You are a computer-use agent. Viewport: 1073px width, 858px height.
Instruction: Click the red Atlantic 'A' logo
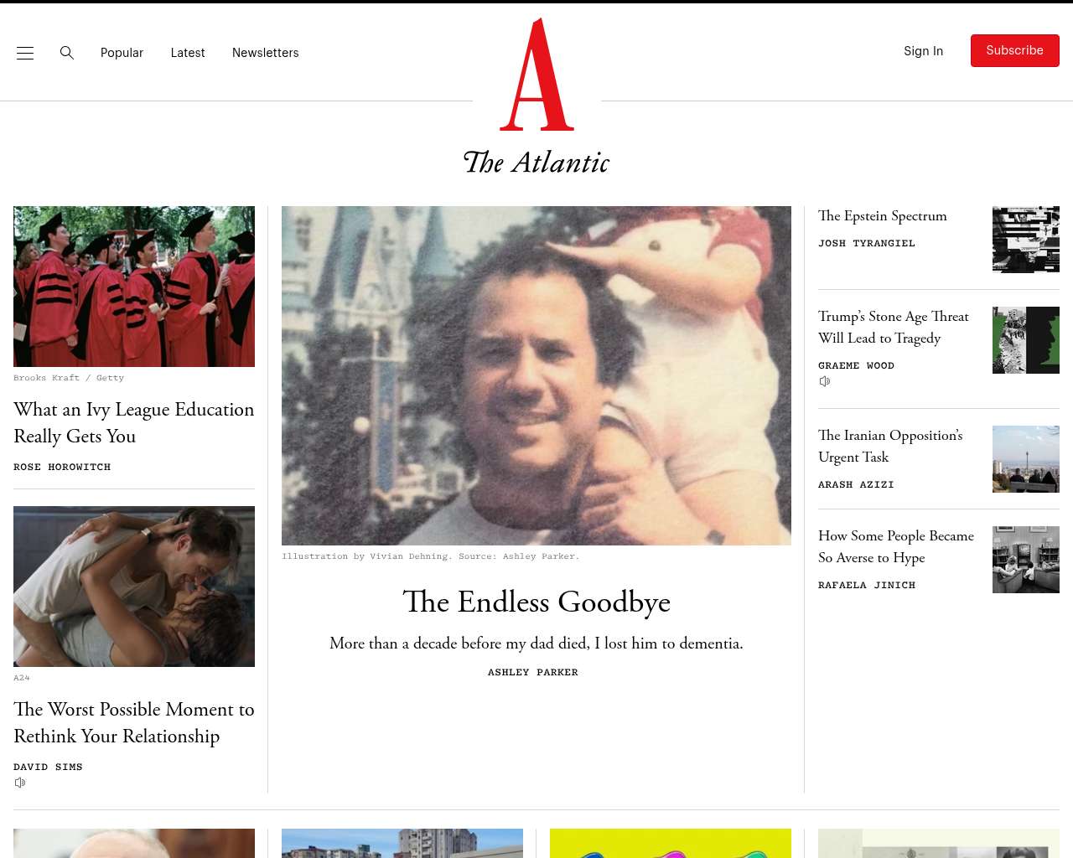(x=537, y=75)
